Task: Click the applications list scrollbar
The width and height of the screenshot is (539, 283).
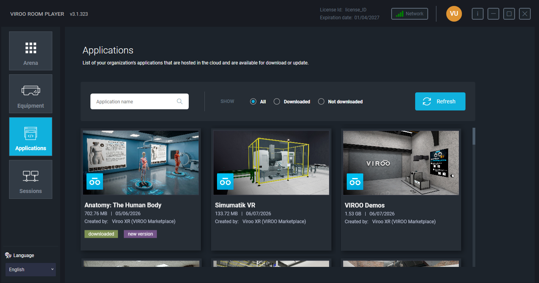Action: point(474,136)
